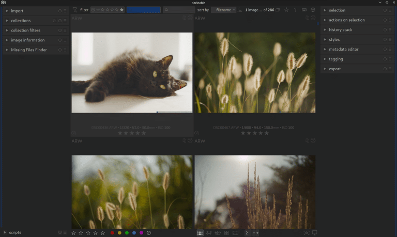Open the global preferences gear icon
The height and width of the screenshot is (237, 397).
coord(313,10)
